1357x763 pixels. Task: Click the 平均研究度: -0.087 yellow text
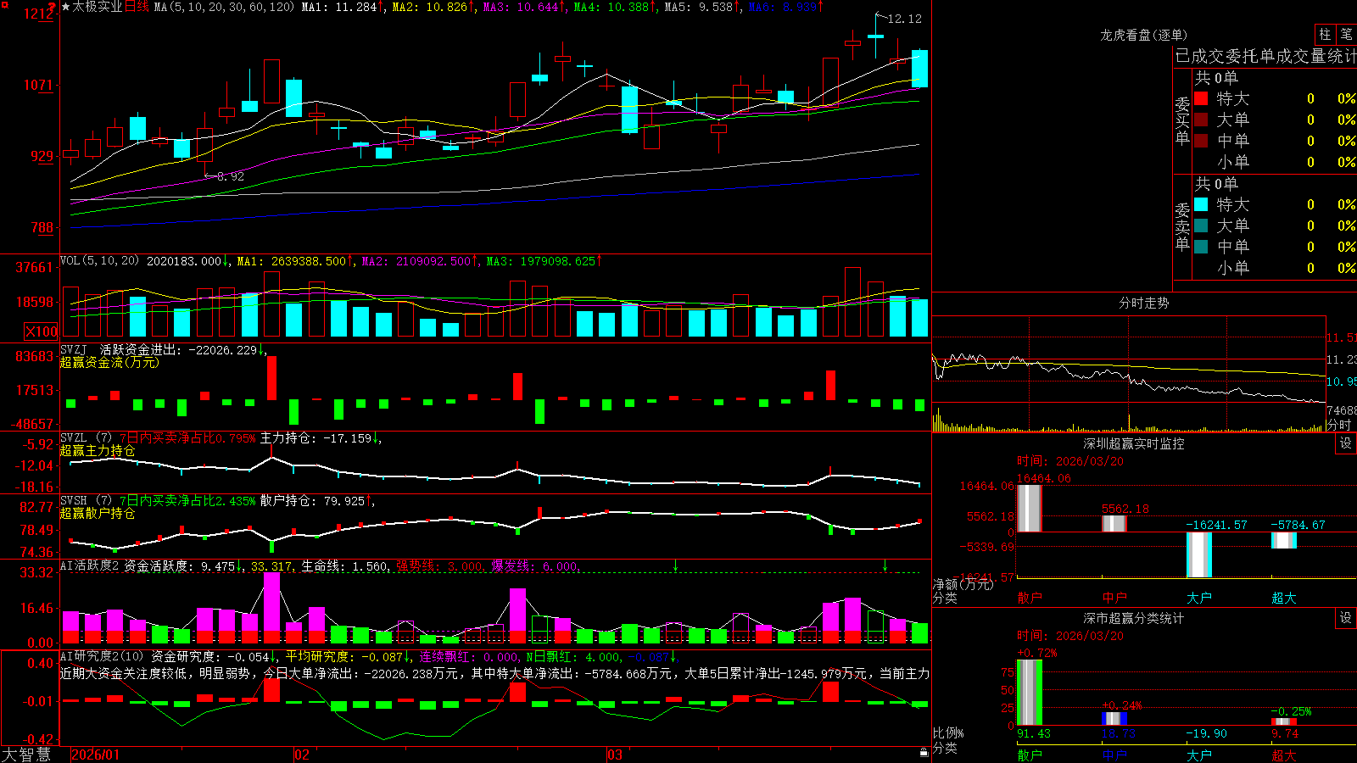[343, 656]
